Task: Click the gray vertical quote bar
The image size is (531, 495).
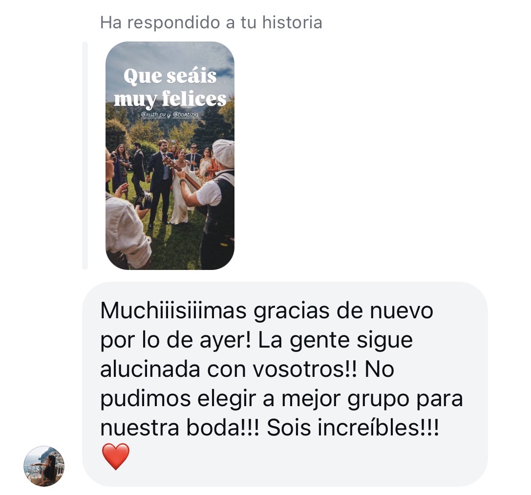Action: pyautogui.click(x=85, y=156)
